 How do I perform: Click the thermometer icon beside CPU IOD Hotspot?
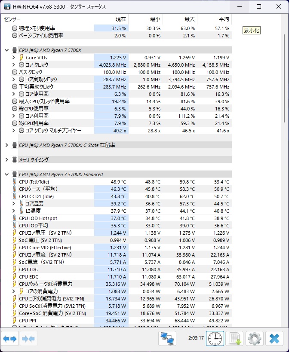coord(14,218)
